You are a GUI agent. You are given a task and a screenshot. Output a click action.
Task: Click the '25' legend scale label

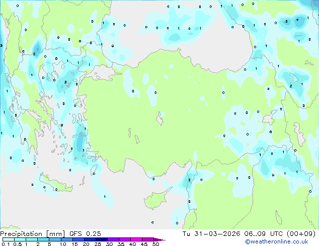[98, 244]
